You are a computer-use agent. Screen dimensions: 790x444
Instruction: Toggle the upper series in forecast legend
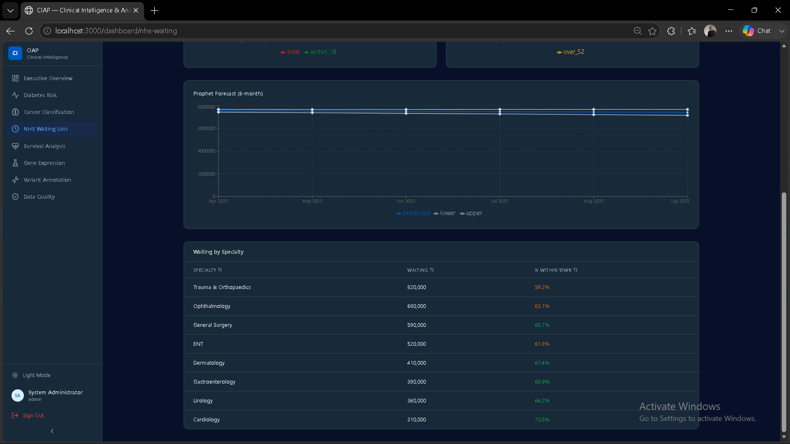[471, 213]
